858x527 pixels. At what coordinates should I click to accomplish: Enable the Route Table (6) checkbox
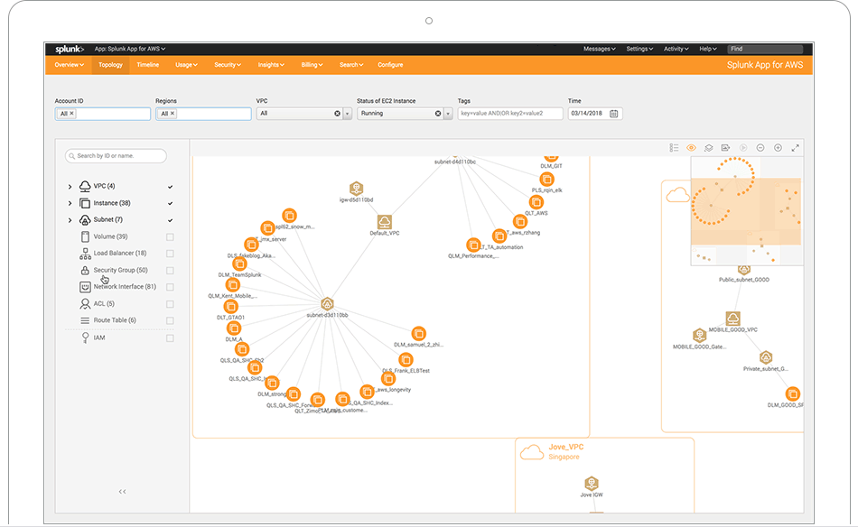click(x=170, y=321)
